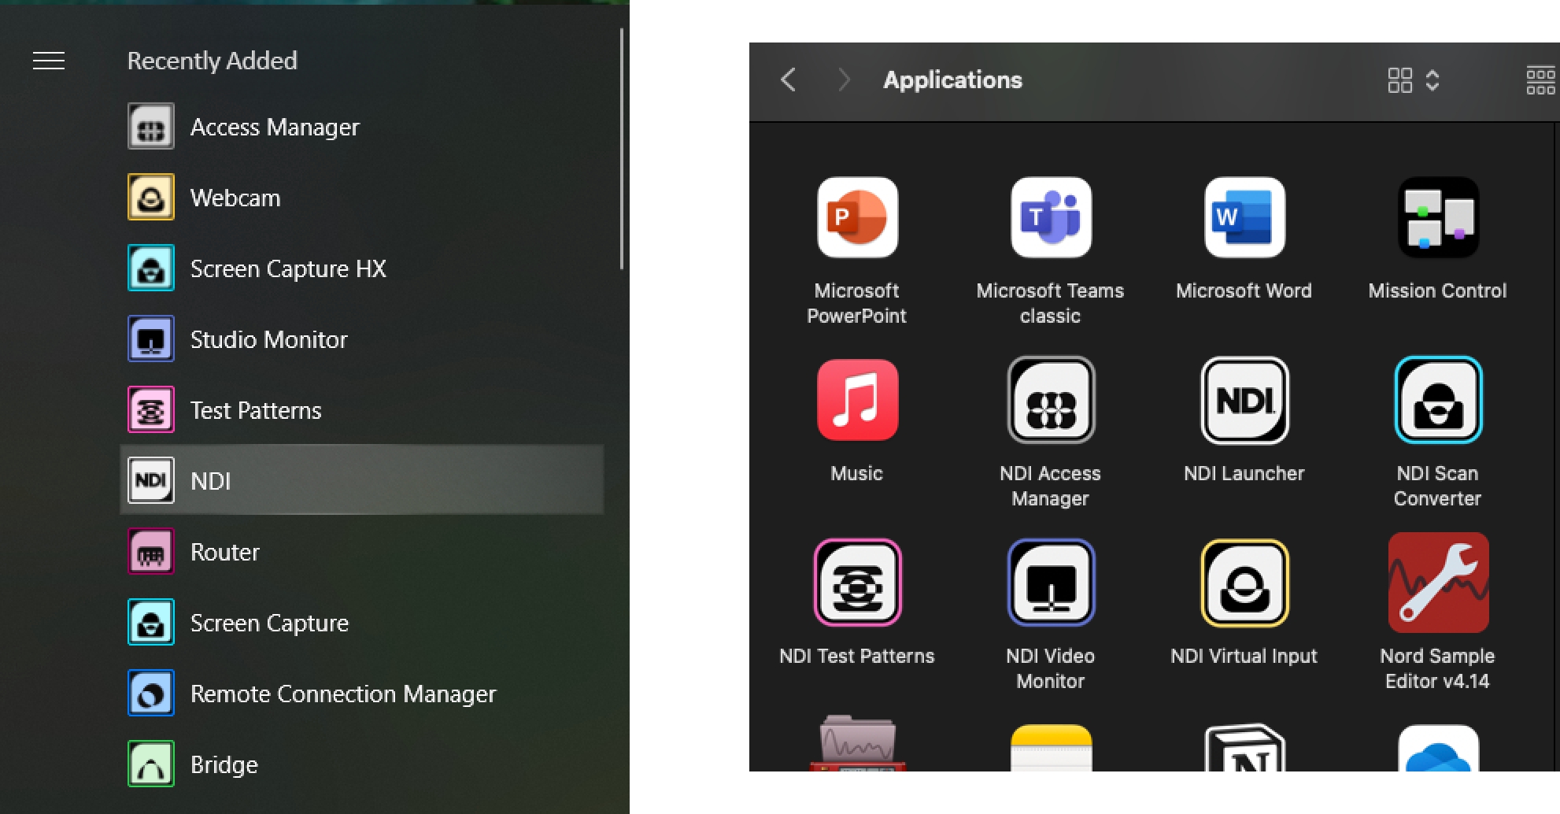This screenshot has height=814, width=1560.
Task: Open NDI Test Patterns in Applications
Action: click(856, 583)
